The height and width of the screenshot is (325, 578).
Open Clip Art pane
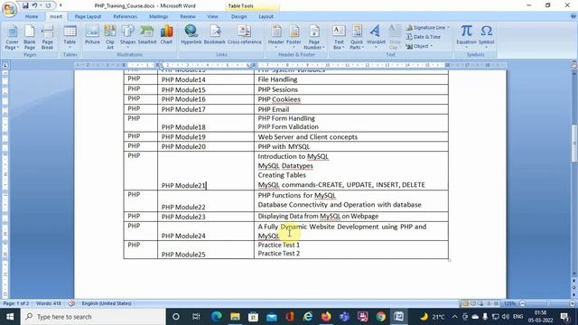(x=110, y=37)
